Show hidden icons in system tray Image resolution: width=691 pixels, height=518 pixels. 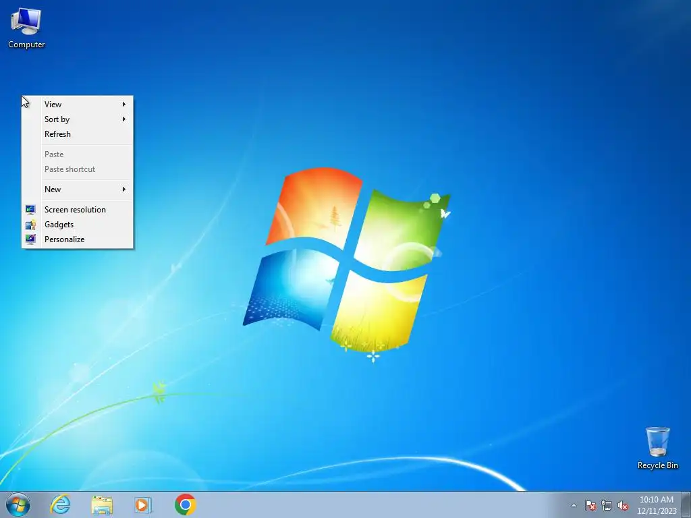[574, 505]
